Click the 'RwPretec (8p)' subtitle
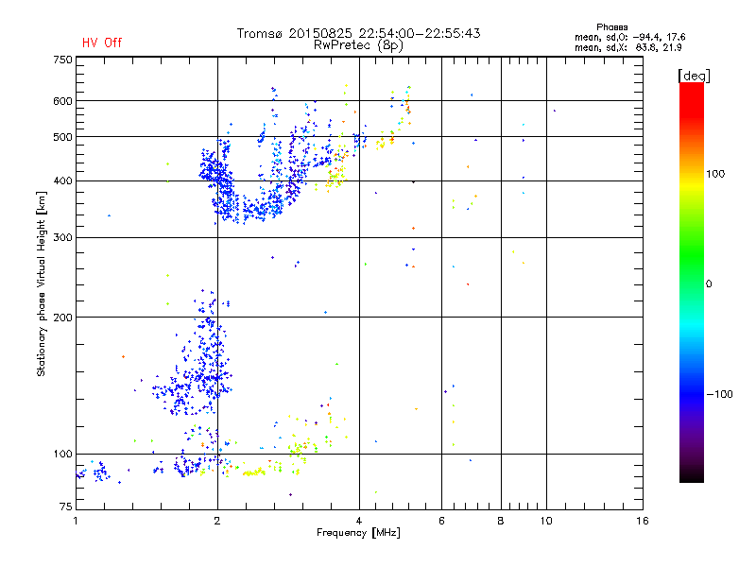Screen dimensions: 756x567 [x=358, y=45]
